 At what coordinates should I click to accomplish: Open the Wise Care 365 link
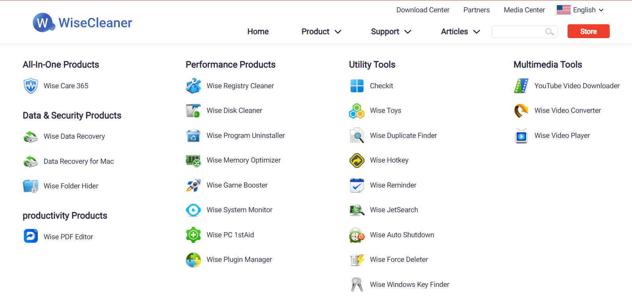pyautogui.click(x=66, y=86)
